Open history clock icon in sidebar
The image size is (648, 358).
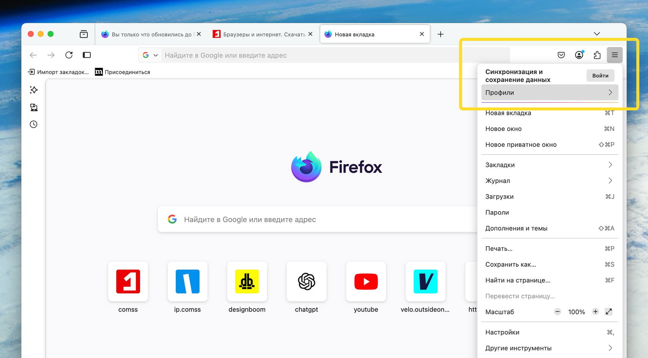pos(34,124)
